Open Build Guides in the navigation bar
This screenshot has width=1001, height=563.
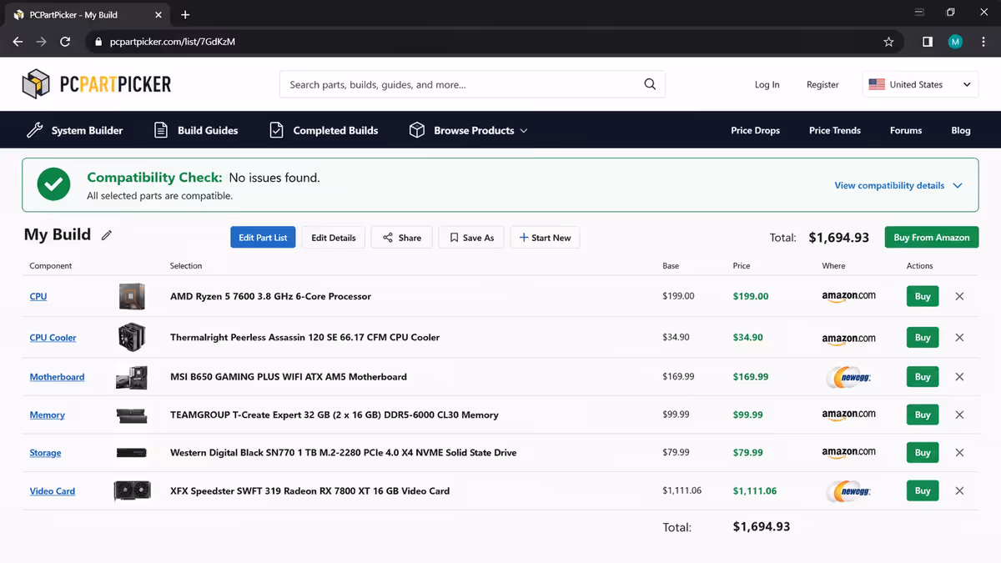click(196, 130)
